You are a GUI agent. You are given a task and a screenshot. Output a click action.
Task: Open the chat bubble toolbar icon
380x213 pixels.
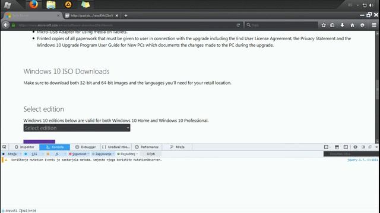tap(362, 25)
